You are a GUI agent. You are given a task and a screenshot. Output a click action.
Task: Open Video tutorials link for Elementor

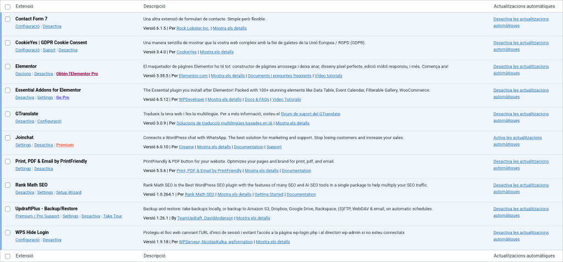(328, 75)
